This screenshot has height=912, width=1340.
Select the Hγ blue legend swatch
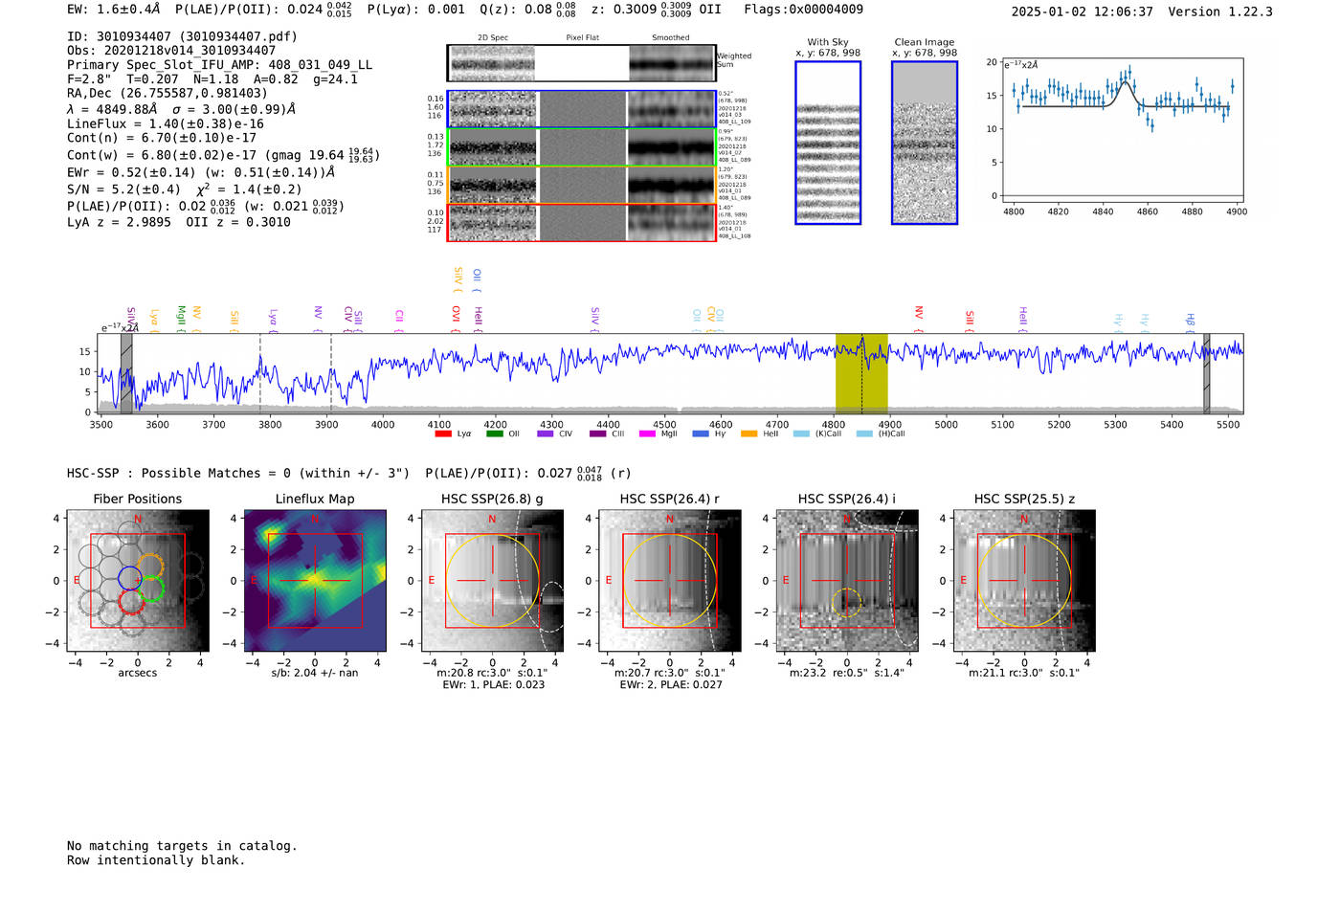(x=701, y=434)
